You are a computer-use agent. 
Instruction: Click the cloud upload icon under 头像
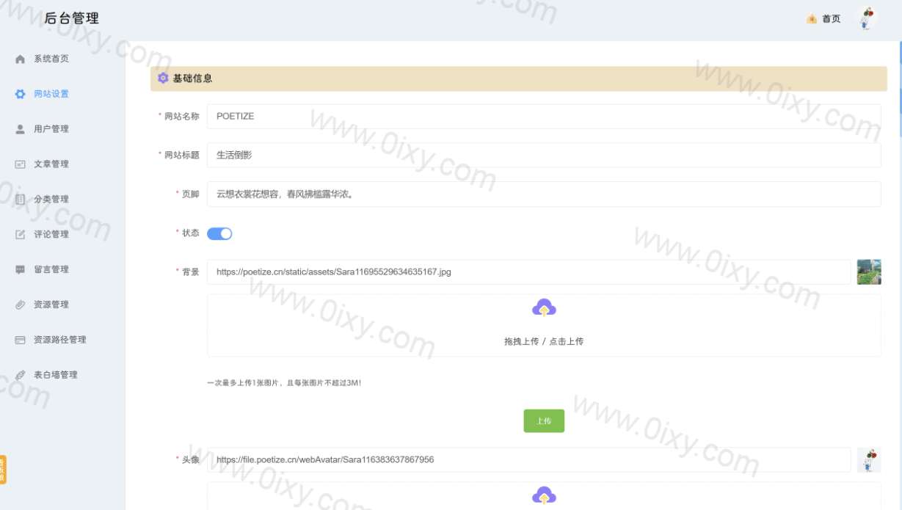click(544, 496)
